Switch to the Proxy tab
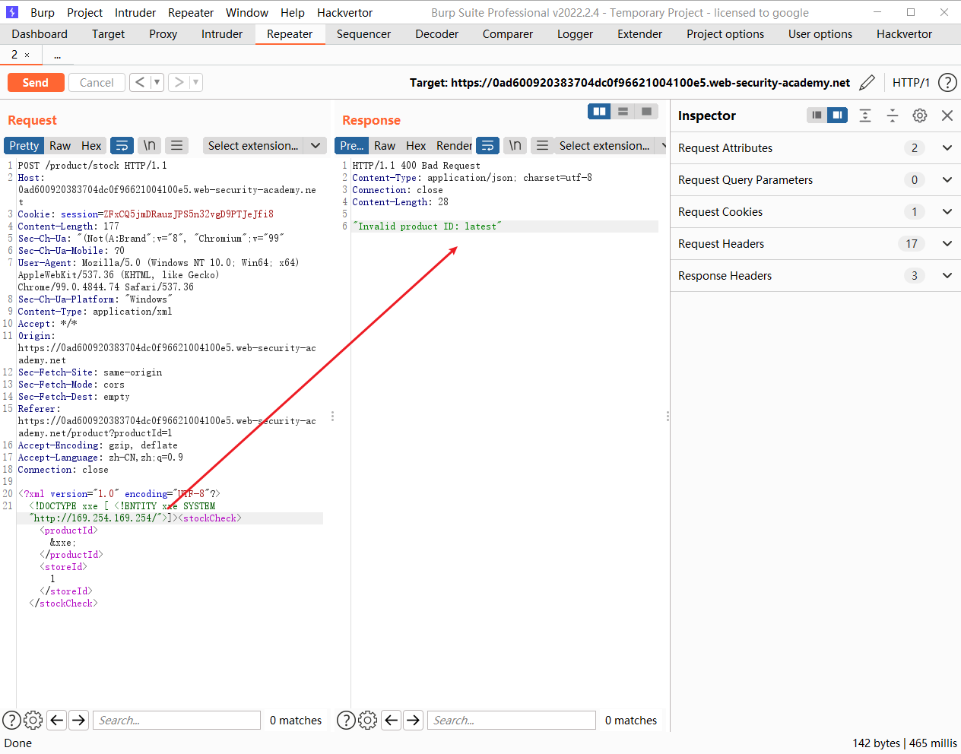Viewport: 961px width, 754px height. [x=163, y=33]
